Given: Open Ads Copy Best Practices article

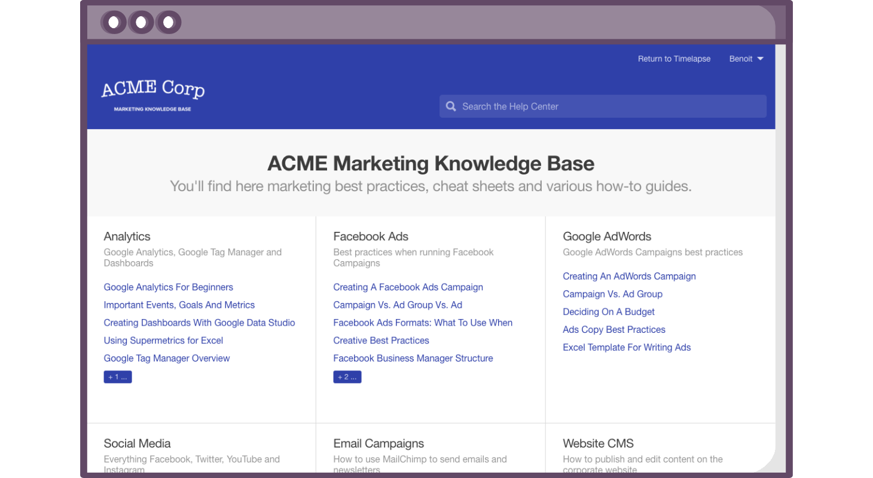Looking at the screenshot, I should tap(613, 330).
